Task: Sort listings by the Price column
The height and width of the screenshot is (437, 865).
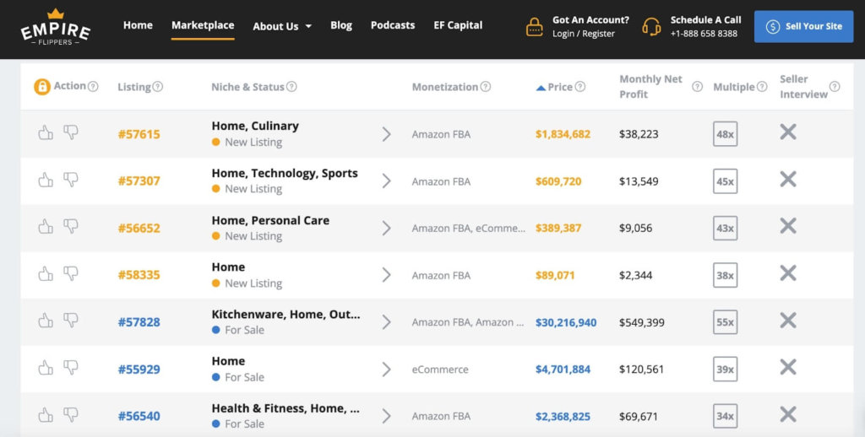Action: [x=559, y=87]
